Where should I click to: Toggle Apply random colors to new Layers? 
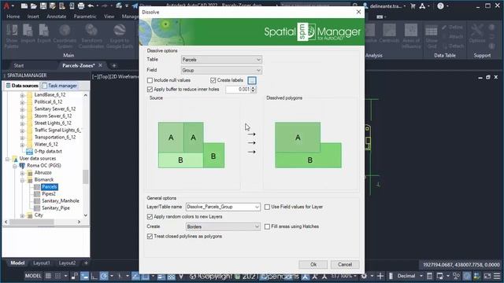[x=150, y=217]
